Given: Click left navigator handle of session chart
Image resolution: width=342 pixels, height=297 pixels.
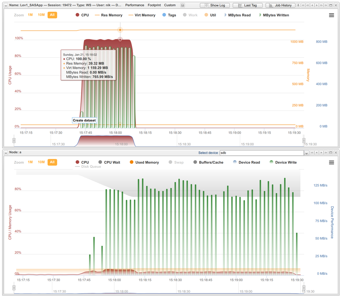Looking at the screenshot, I should pyautogui.click(x=14, y=140).
